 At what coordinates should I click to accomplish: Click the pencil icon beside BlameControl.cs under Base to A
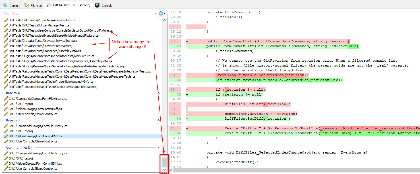click(x=6, y=114)
